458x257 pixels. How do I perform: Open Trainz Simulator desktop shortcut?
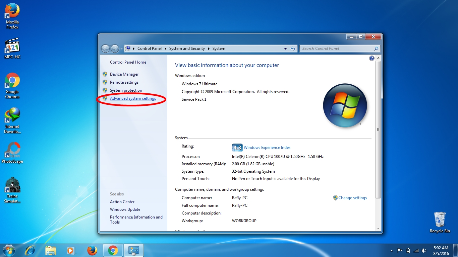[12, 190]
